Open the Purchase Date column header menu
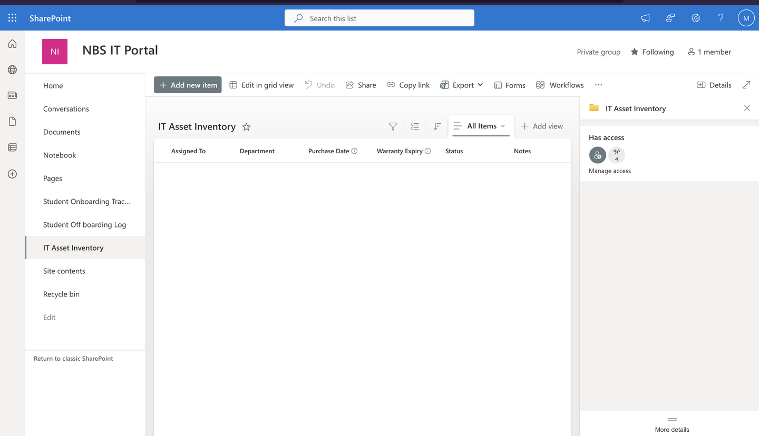Image resolution: width=759 pixels, height=436 pixels. 329,151
